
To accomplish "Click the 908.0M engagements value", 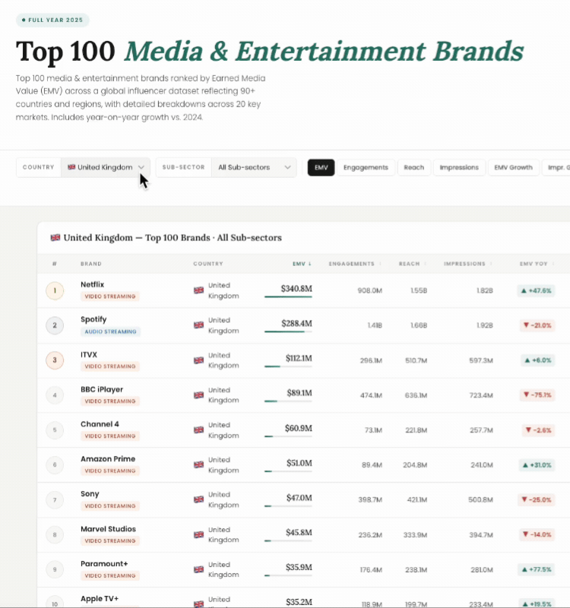I will (x=369, y=291).
